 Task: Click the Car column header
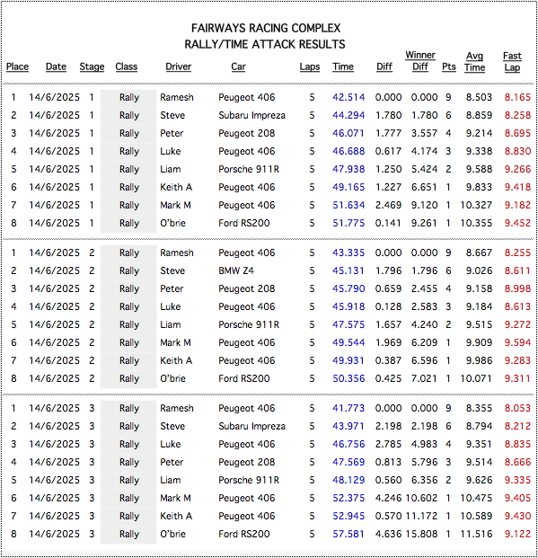click(238, 66)
